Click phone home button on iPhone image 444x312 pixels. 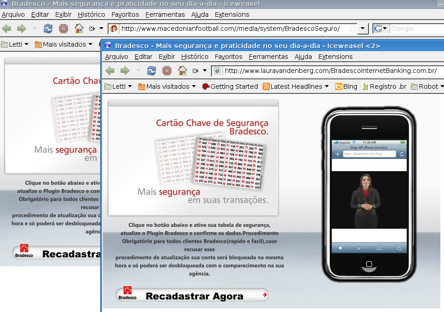point(369,264)
